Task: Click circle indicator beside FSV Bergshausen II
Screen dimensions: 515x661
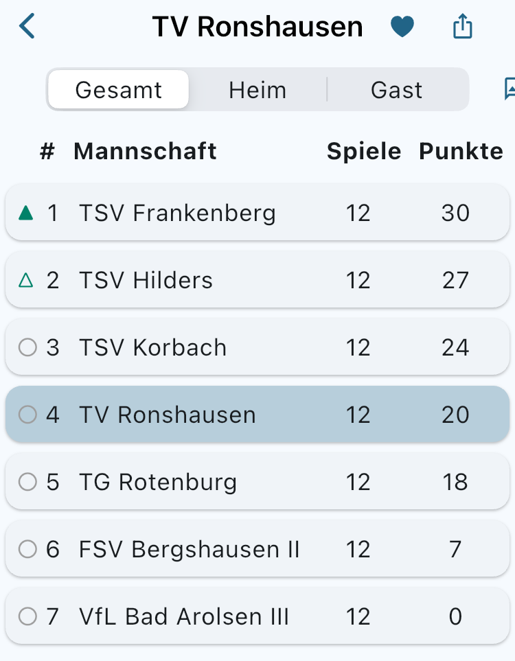Action: [x=27, y=549]
